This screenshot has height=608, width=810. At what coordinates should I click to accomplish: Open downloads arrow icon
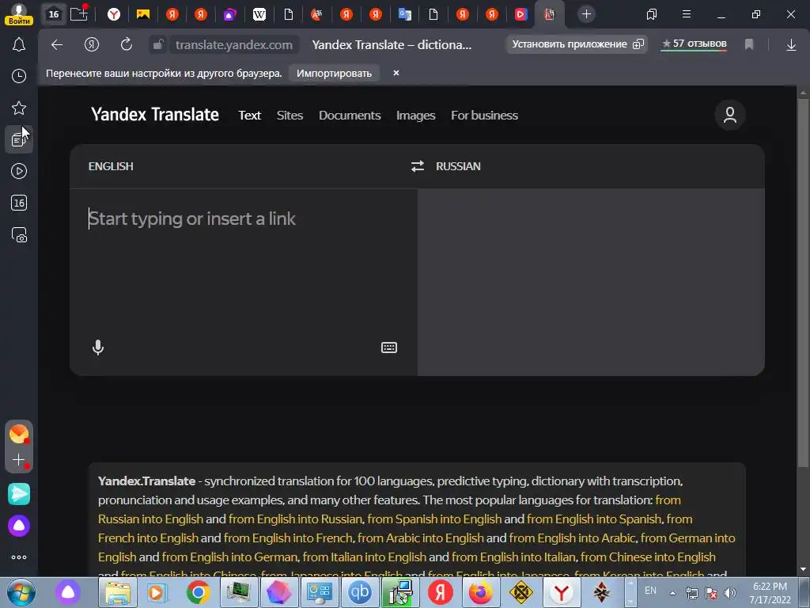click(791, 45)
